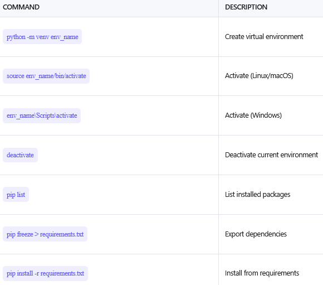Click the 'Activate (Linux/macOS)' description

pyautogui.click(x=259, y=76)
